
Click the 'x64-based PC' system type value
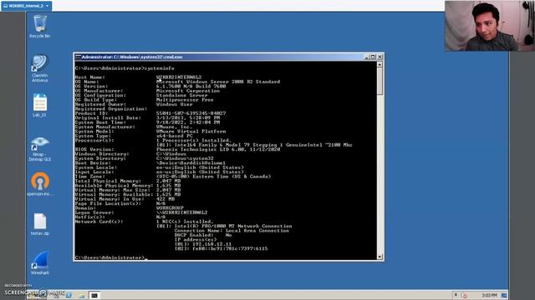[x=175, y=136]
